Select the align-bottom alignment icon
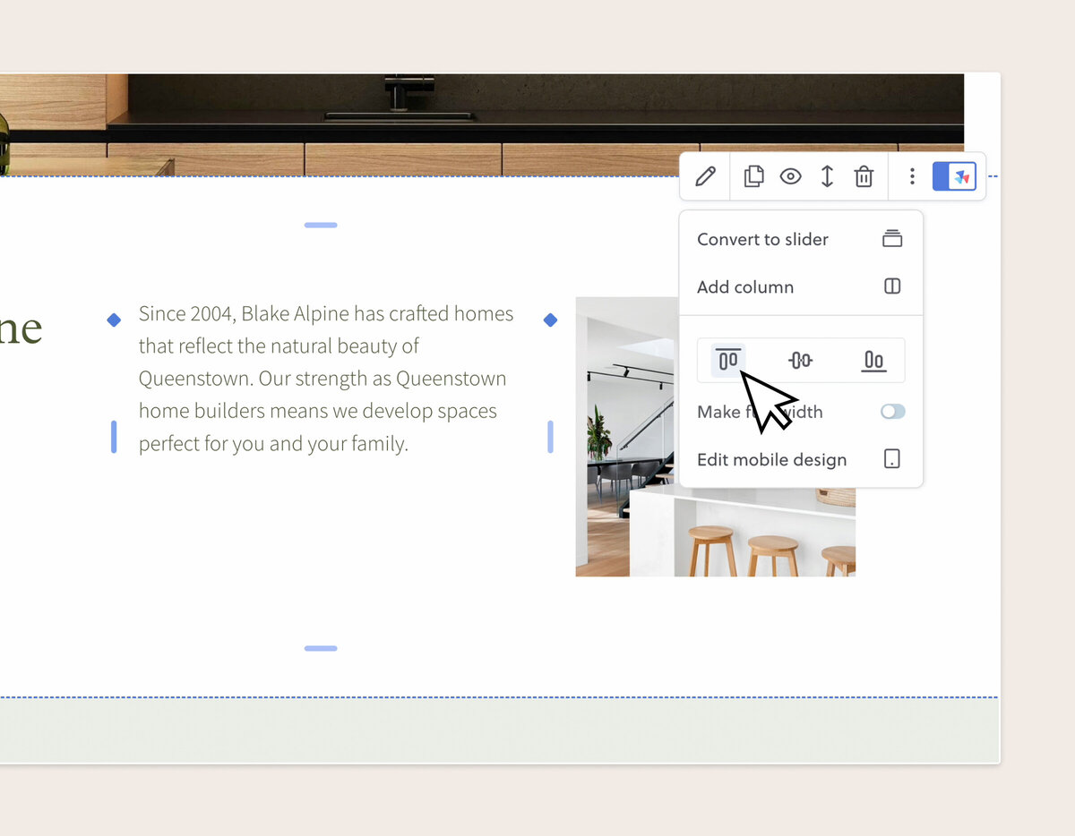Image resolution: width=1075 pixels, height=836 pixels. coord(873,360)
